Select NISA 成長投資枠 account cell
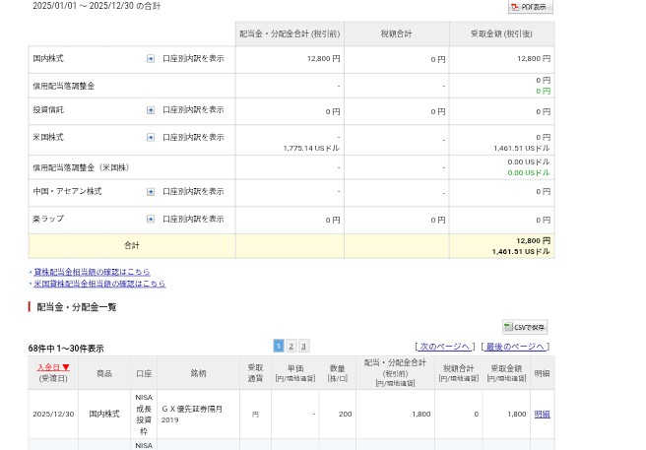The height and width of the screenshot is (450, 646). (144, 415)
